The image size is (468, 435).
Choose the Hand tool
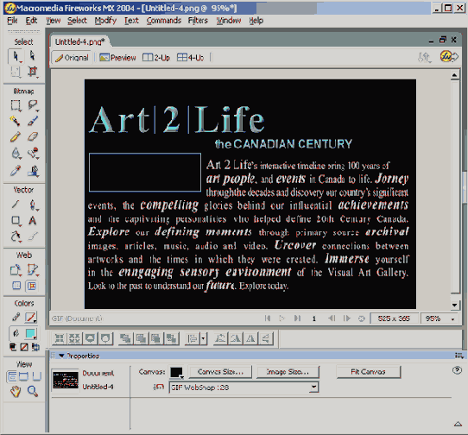16,391
